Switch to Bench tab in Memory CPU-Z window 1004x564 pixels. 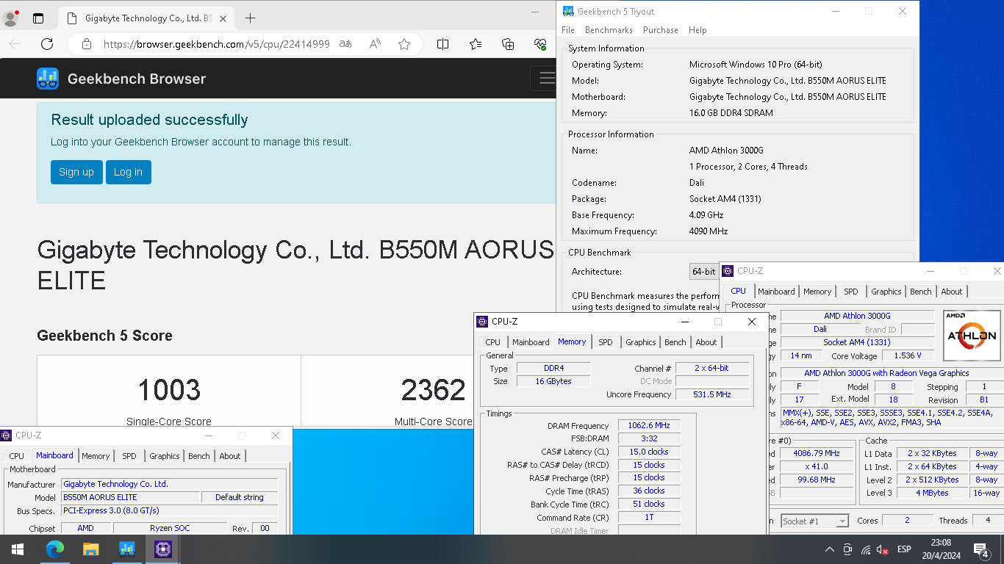[675, 342]
